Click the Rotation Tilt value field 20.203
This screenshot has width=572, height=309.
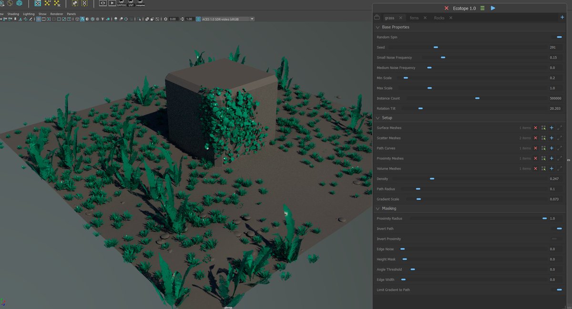click(x=555, y=109)
